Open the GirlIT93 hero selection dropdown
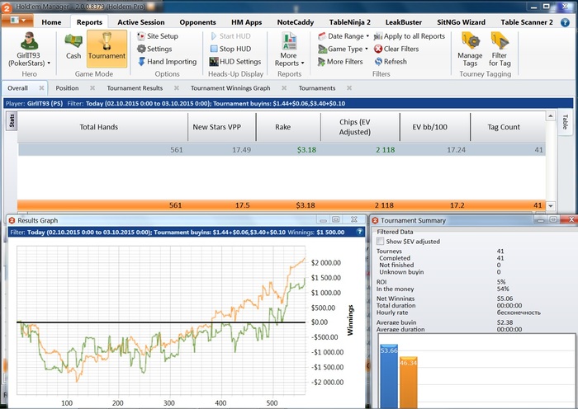 point(29,49)
